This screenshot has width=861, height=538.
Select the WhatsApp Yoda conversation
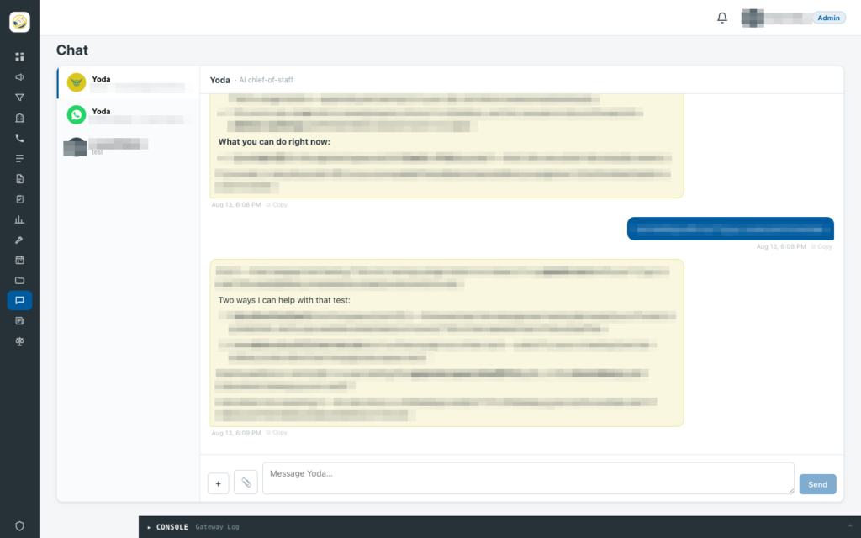tap(129, 114)
